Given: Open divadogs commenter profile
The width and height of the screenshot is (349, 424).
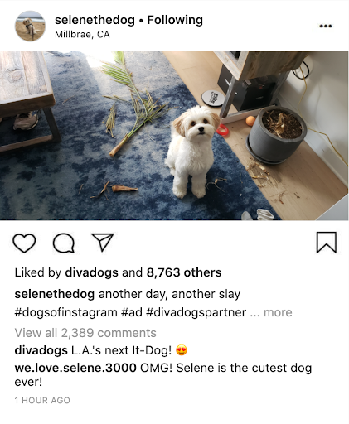Looking at the screenshot, I should [x=41, y=350].
